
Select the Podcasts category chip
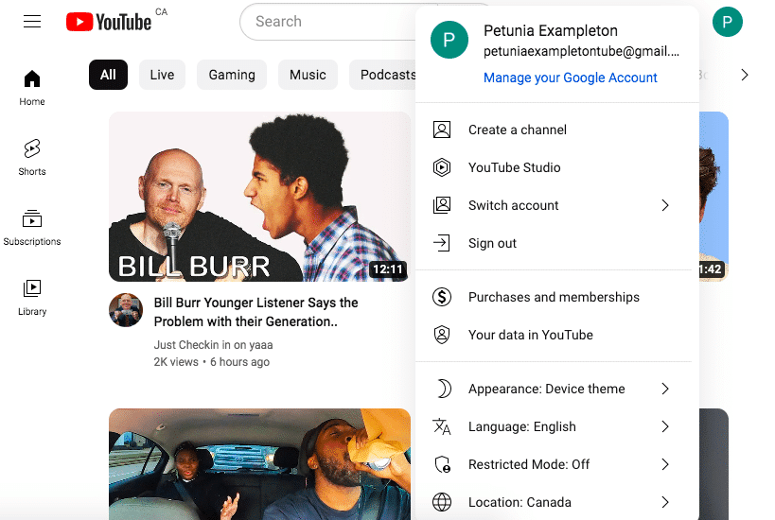[x=383, y=75]
